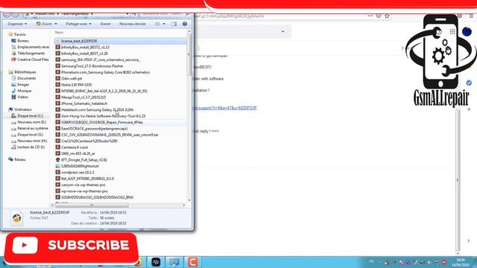Select the samsung_SM-J701F schematics file
Viewport: 477px width, 268px height.
pyautogui.click(x=101, y=60)
